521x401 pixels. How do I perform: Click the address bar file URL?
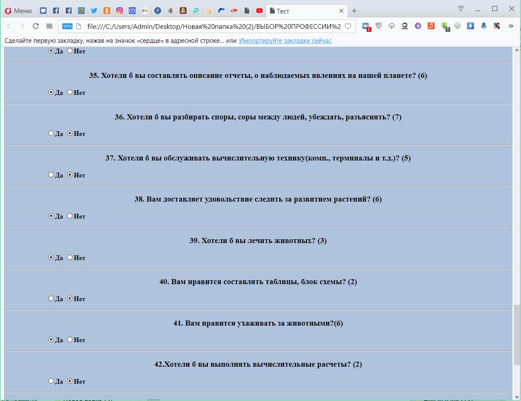point(214,26)
